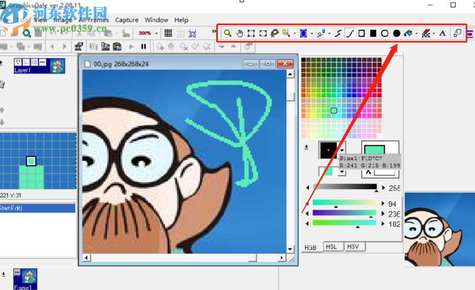This screenshot has height=290, width=475.
Task: Select the filled rectangle tool
Action: 373,33
